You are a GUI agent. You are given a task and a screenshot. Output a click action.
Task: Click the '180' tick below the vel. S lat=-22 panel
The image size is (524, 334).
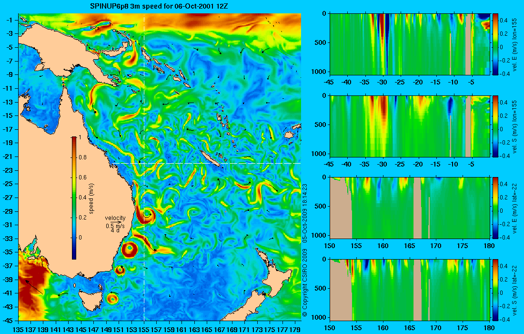click(x=489, y=328)
